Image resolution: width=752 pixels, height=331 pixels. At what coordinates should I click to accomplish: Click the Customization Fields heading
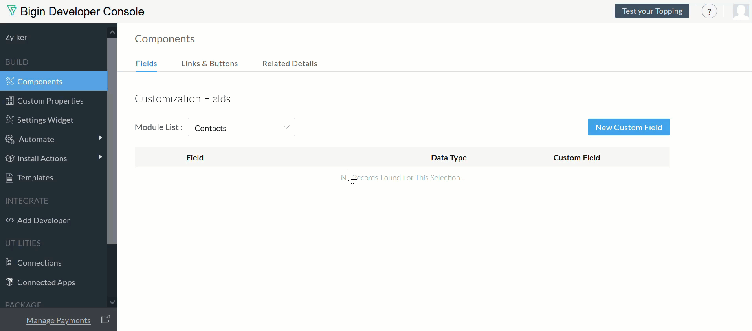182,98
